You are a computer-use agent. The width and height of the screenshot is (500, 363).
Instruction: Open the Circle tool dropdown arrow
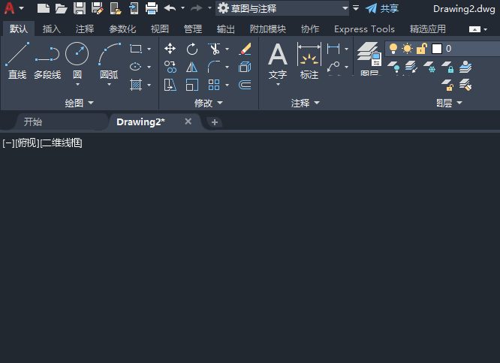tap(77, 85)
